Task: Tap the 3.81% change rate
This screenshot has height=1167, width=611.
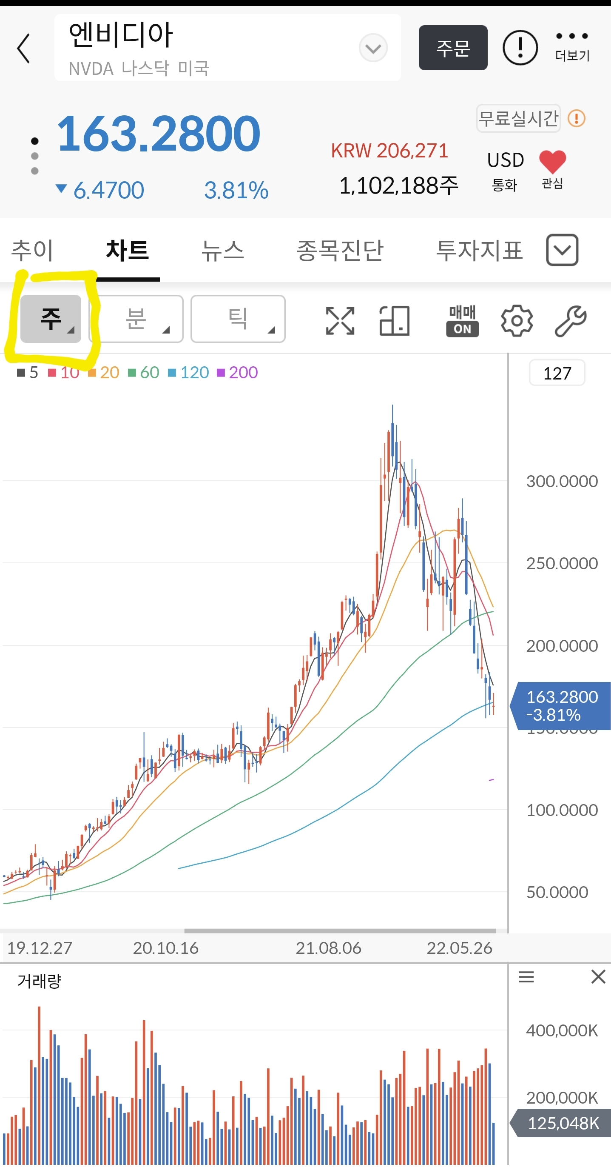Action: pyautogui.click(x=236, y=190)
